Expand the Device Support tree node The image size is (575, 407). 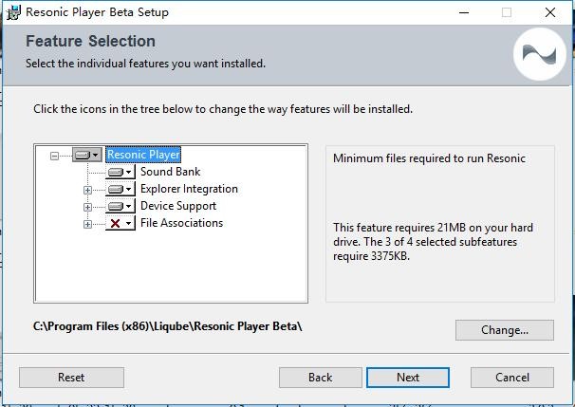click(87, 207)
